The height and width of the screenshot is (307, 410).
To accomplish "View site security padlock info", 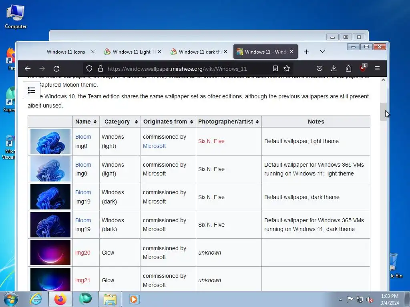I will pos(100,68).
